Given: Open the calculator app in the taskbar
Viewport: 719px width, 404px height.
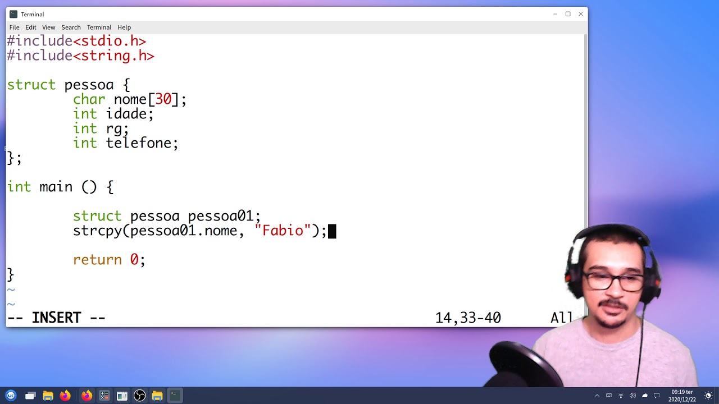Looking at the screenshot, I should click(104, 396).
